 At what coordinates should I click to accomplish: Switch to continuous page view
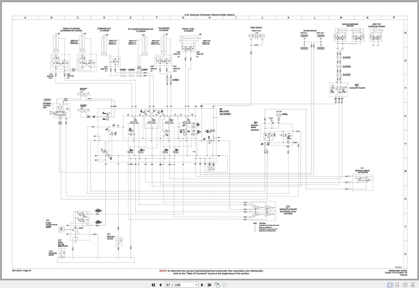pos(397,285)
